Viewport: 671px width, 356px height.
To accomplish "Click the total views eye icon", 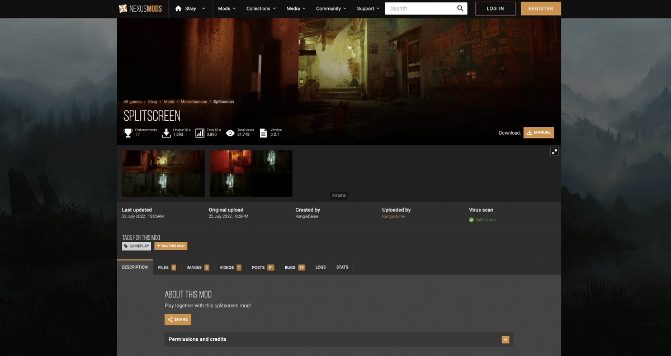I will coord(230,132).
